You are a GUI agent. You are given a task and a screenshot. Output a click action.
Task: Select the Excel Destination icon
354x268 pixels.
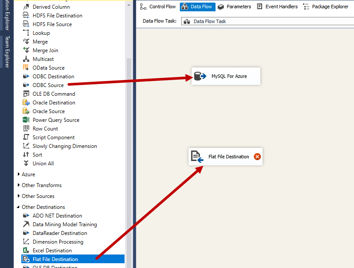click(26, 250)
